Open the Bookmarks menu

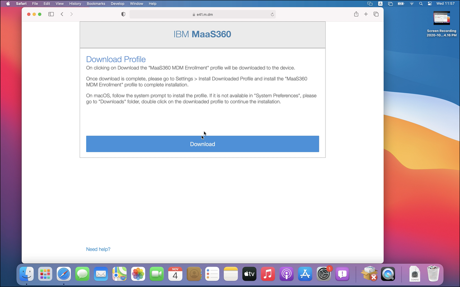(x=96, y=4)
